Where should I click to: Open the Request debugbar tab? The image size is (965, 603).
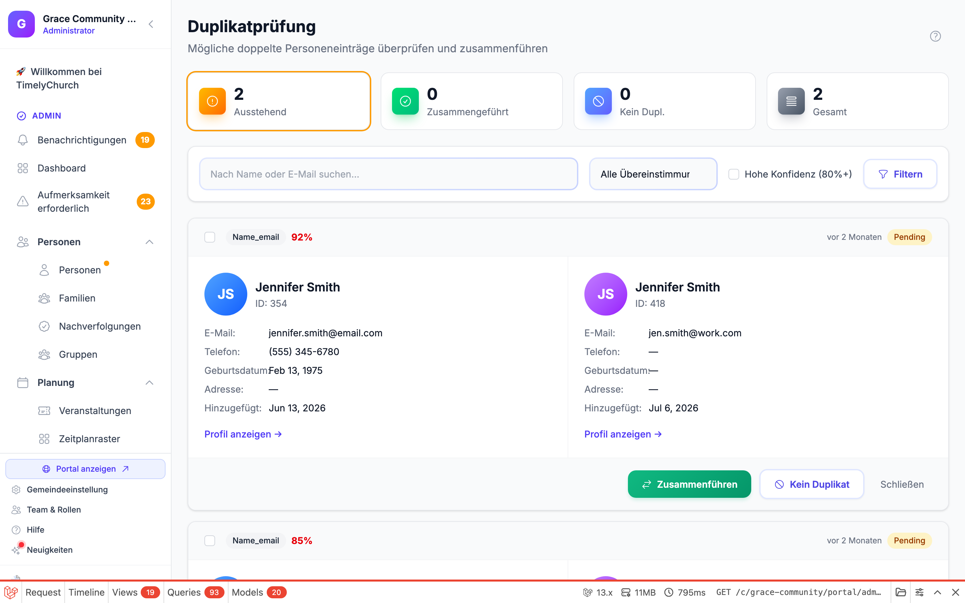coord(43,592)
